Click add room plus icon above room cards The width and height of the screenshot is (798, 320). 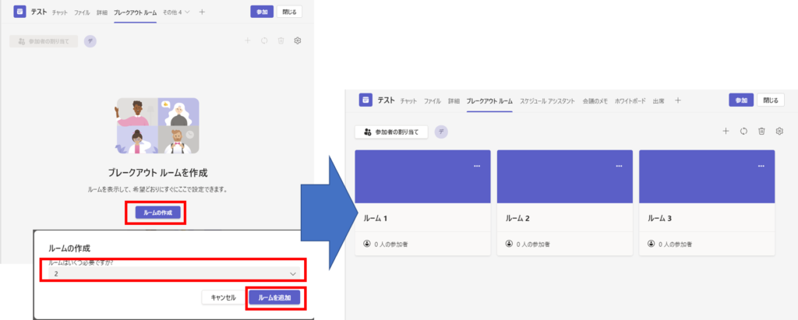pyautogui.click(x=726, y=132)
